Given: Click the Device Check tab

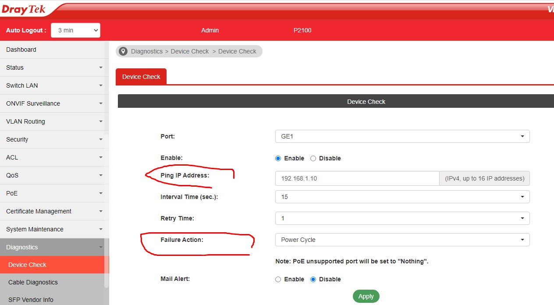Looking at the screenshot, I should (x=141, y=77).
